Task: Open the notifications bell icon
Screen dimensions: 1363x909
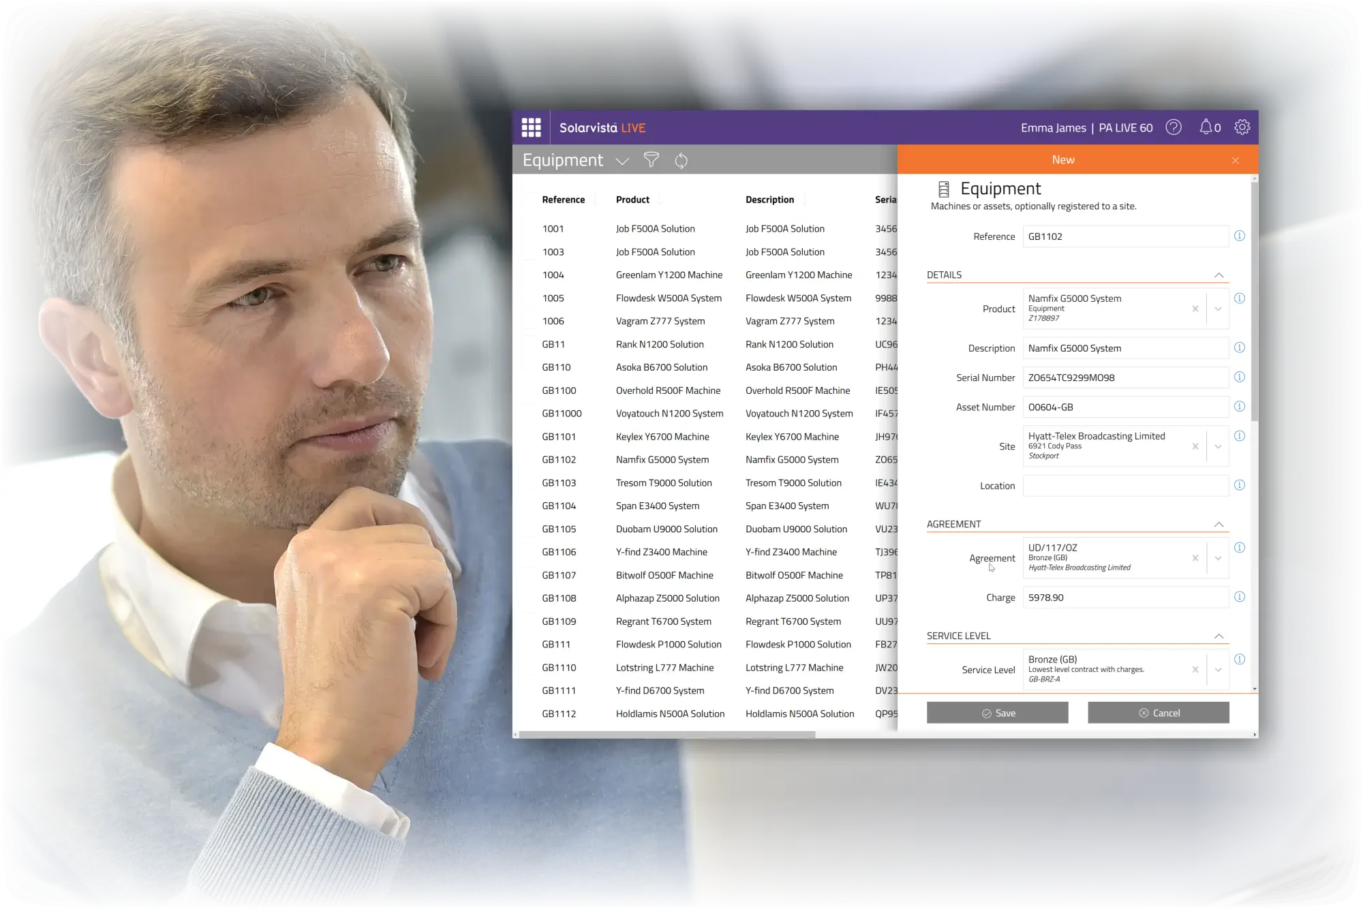Action: pyautogui.click(x=1206, y=127)
